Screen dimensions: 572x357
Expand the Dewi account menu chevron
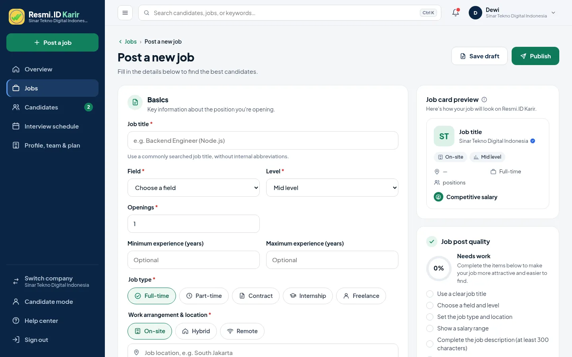point(553,13)
